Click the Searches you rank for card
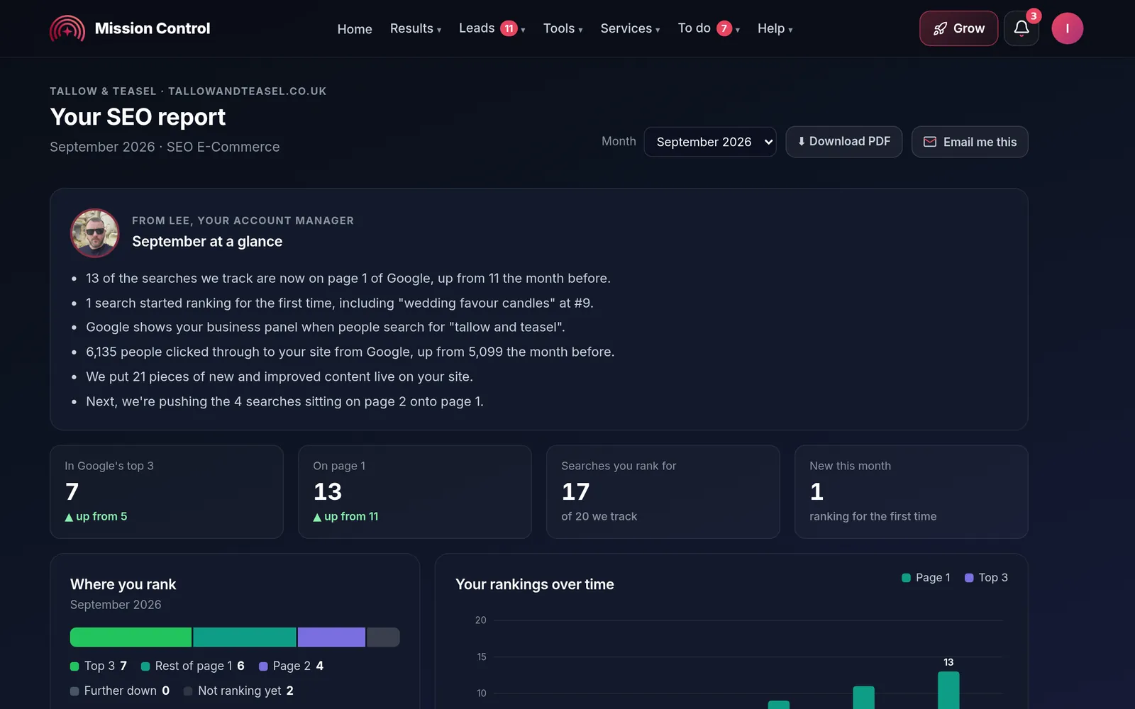This screenshot has width=1135, height=709. coord(663,491)
